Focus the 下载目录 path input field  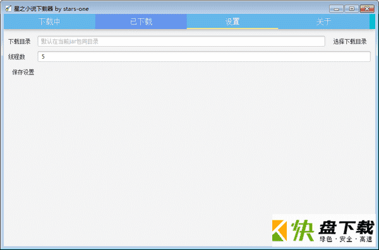click(x=181, y=41)
